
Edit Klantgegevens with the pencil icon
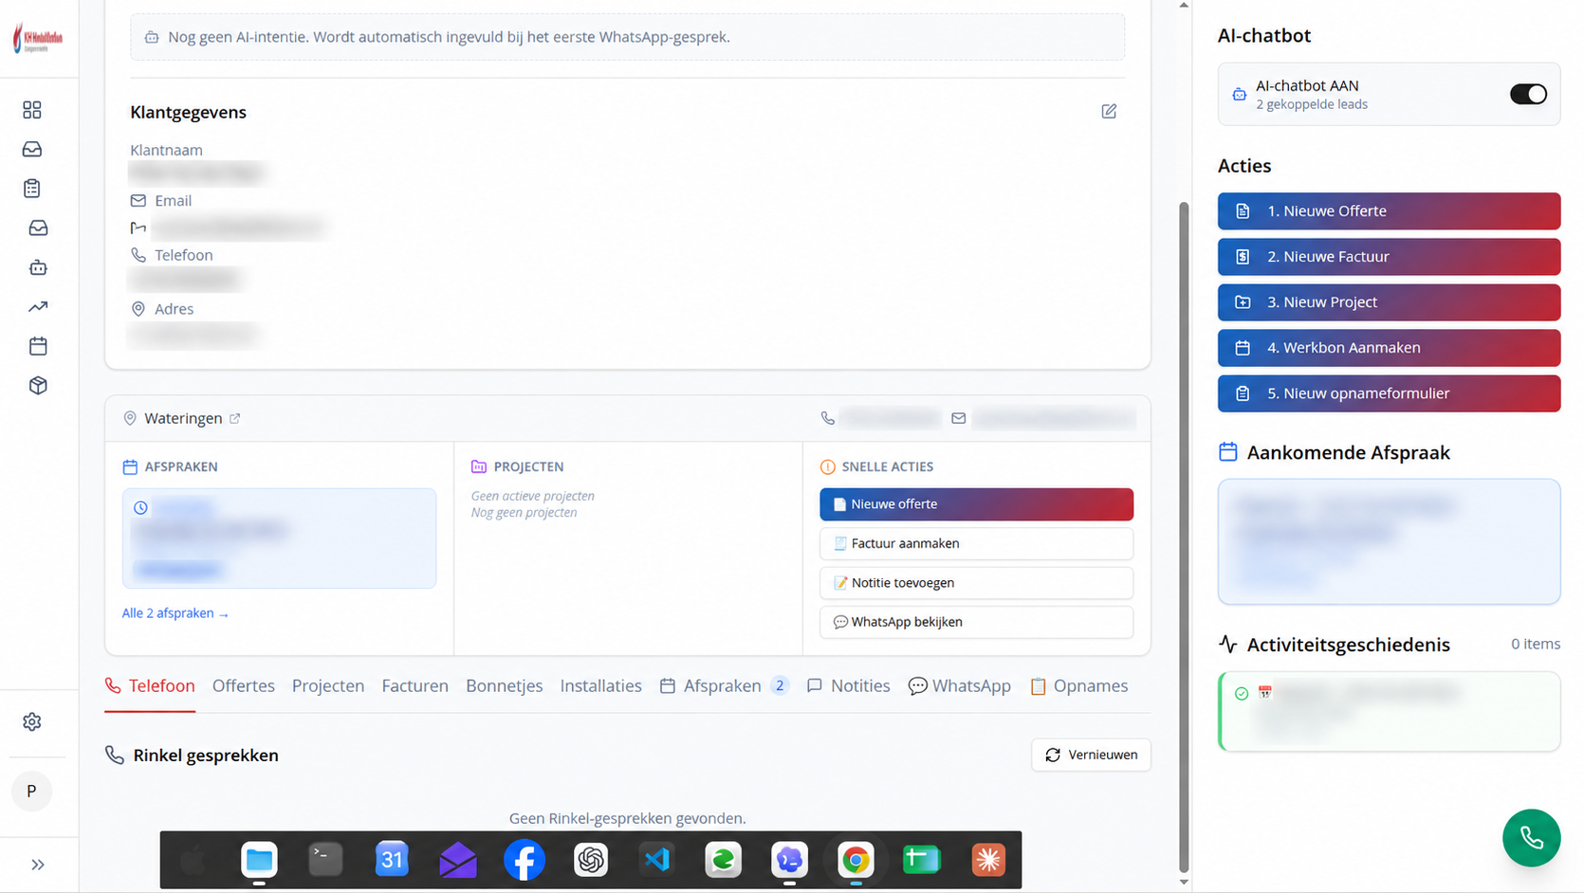[x=1109, y=112]
